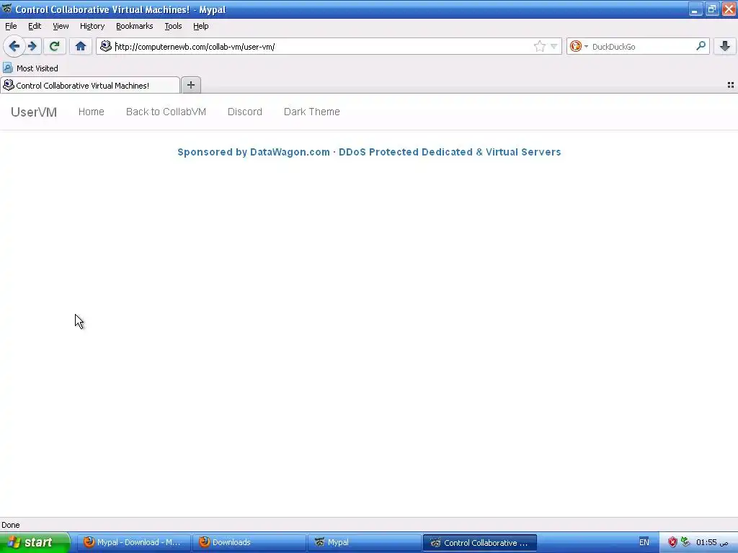Bookmark this page with the star icon
738x553 pixels.
[539, 46]
